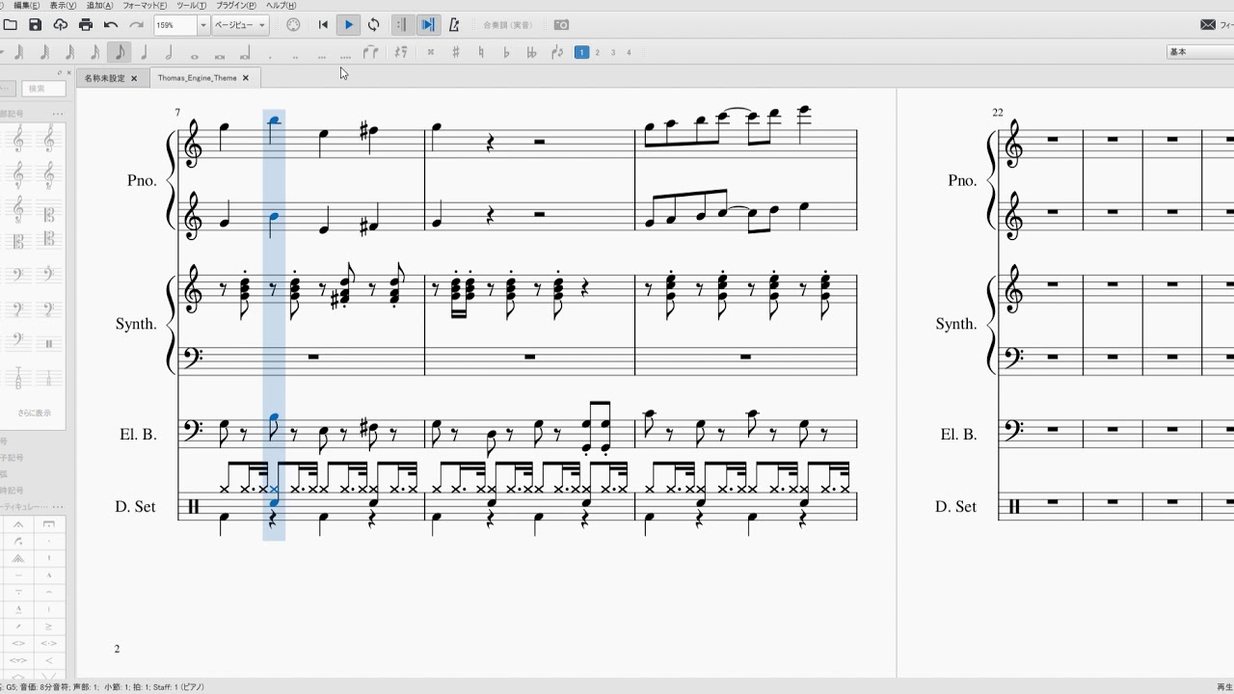Switch to the 名称未設定 score tab

104,78
